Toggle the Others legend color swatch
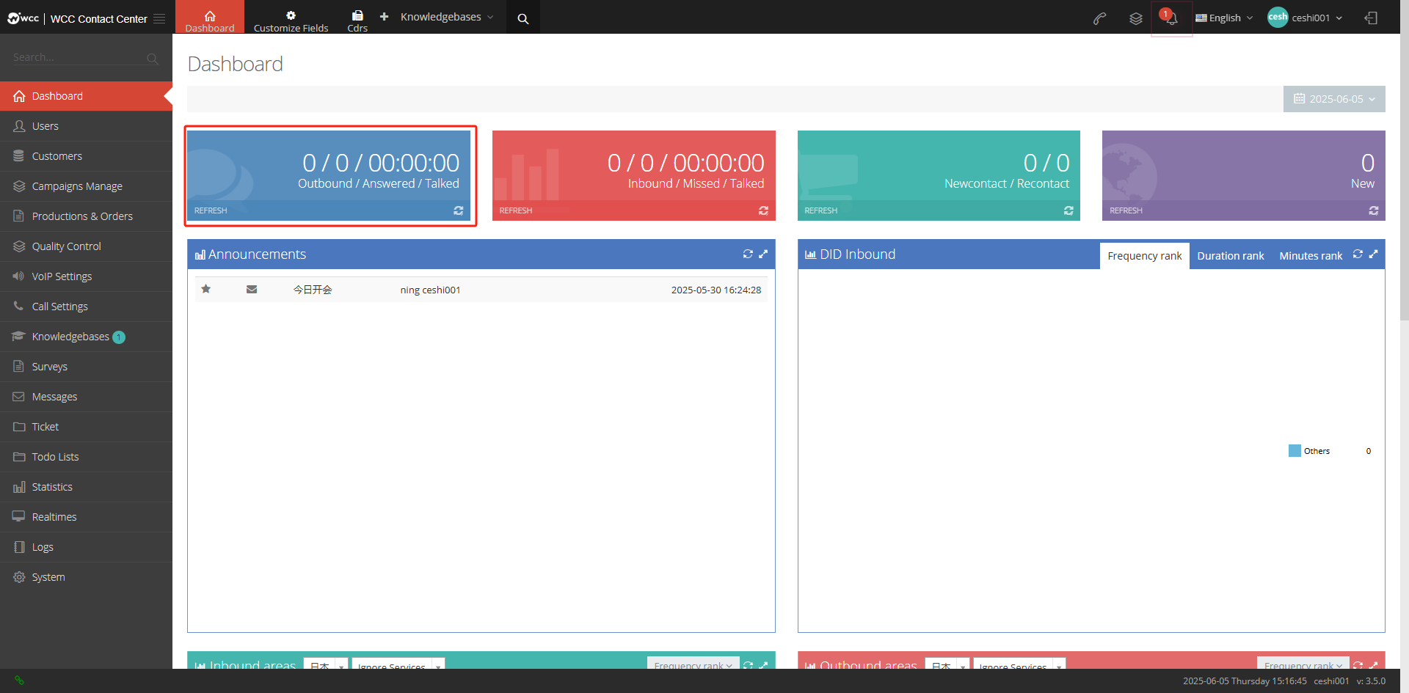The width and height of the screenshot is (1409, 693). pyautogui.click(x=1295, y=450)
